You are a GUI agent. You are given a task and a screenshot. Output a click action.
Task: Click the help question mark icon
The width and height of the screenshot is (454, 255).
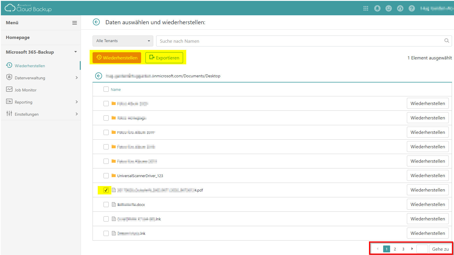click(x=411, y=8)
